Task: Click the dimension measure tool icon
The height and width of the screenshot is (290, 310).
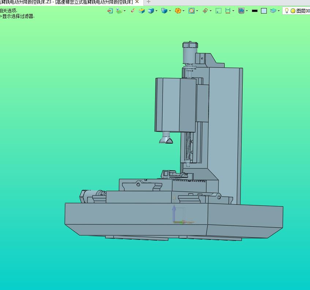Action: point(228,11)
